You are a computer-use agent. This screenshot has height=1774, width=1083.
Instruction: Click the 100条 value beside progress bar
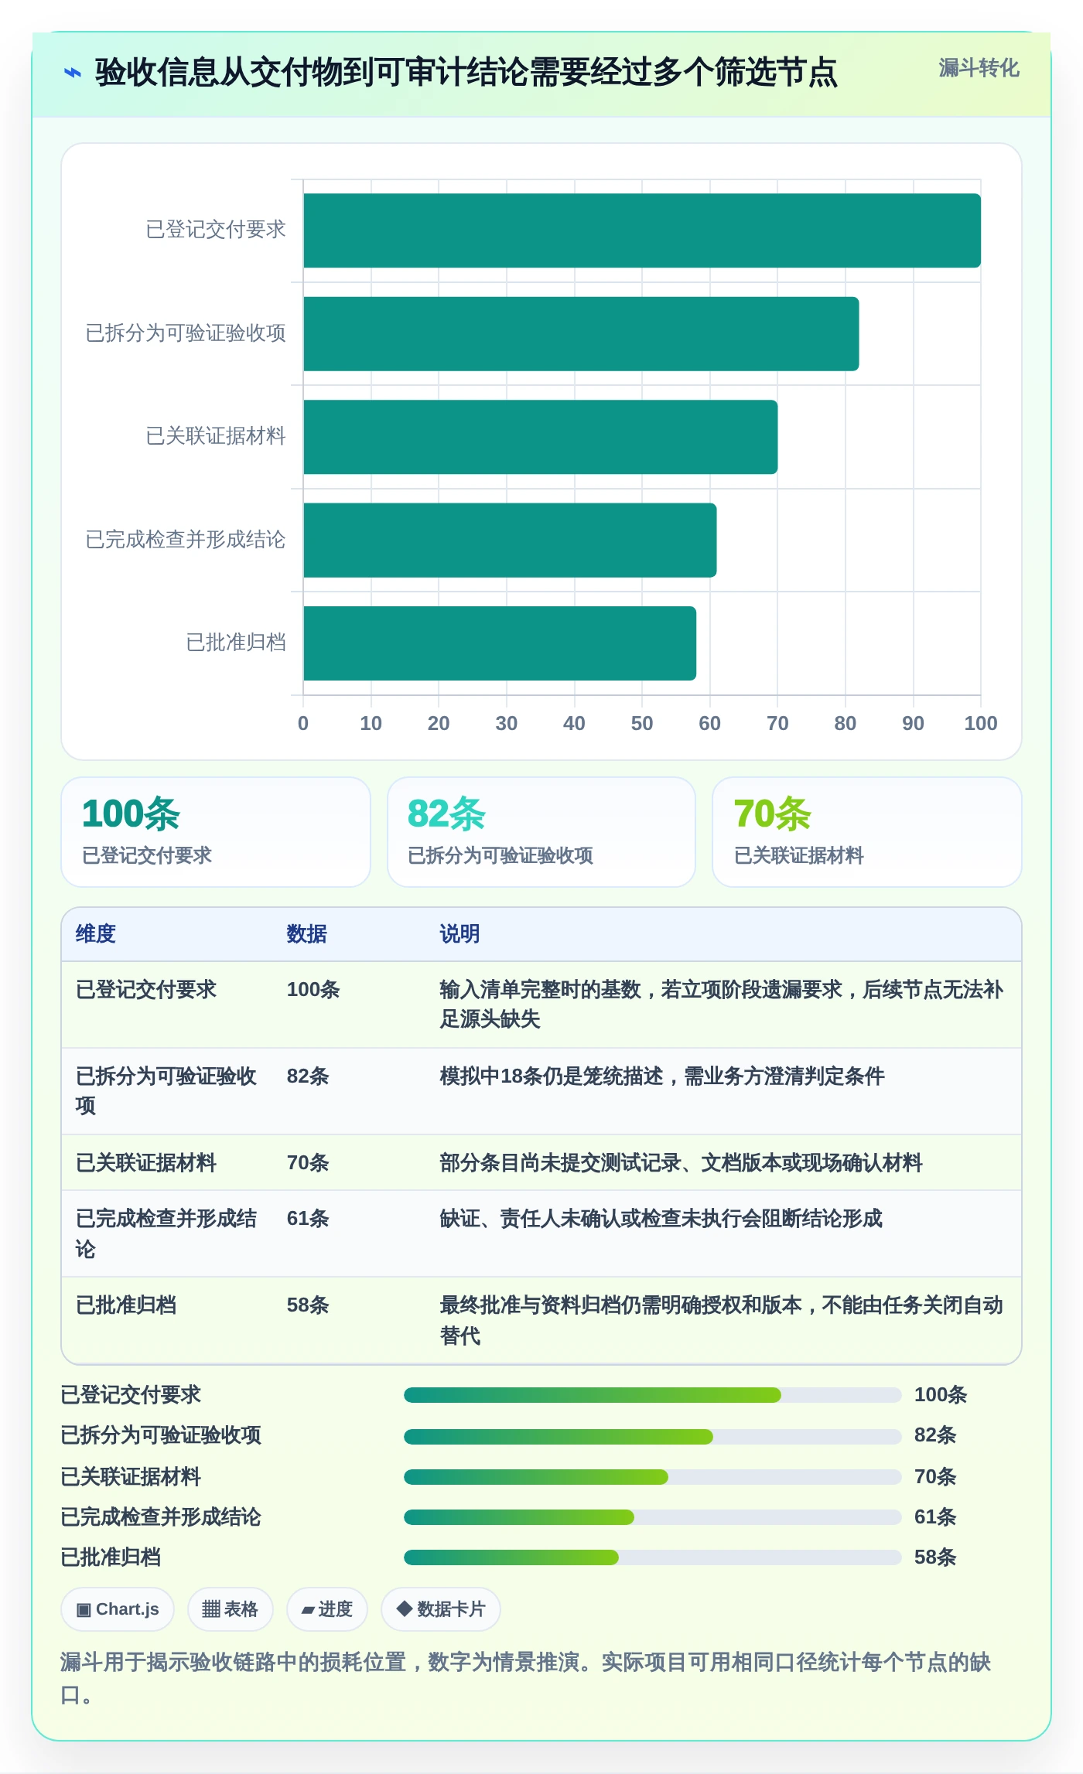[941, 1394]
